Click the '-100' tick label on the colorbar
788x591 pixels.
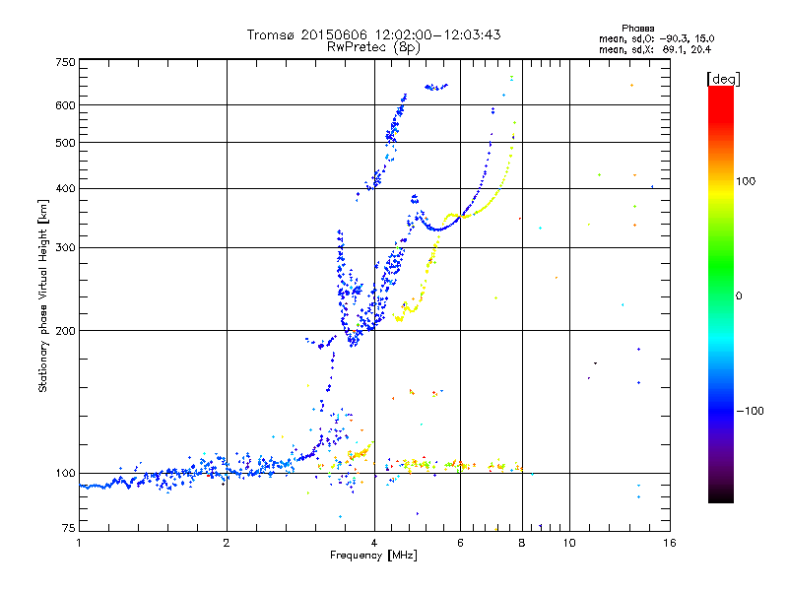point(750,411)
